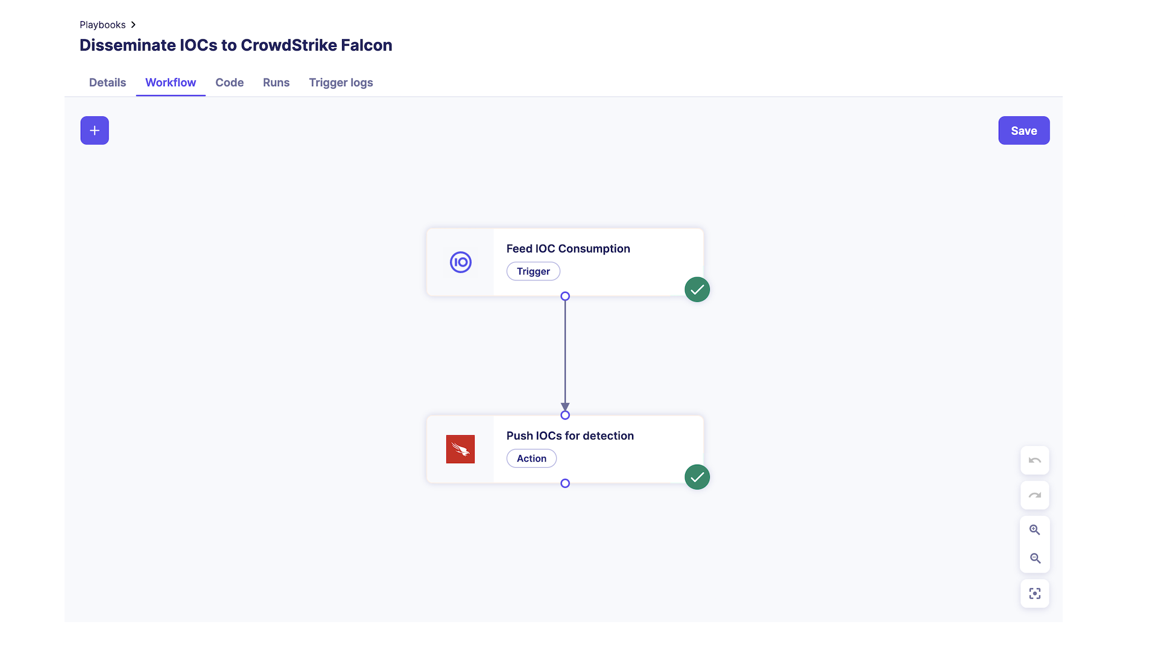Click the Feed IOC trigger icon
Viewport: 1158px width, 651px height.
click(460, 262)
